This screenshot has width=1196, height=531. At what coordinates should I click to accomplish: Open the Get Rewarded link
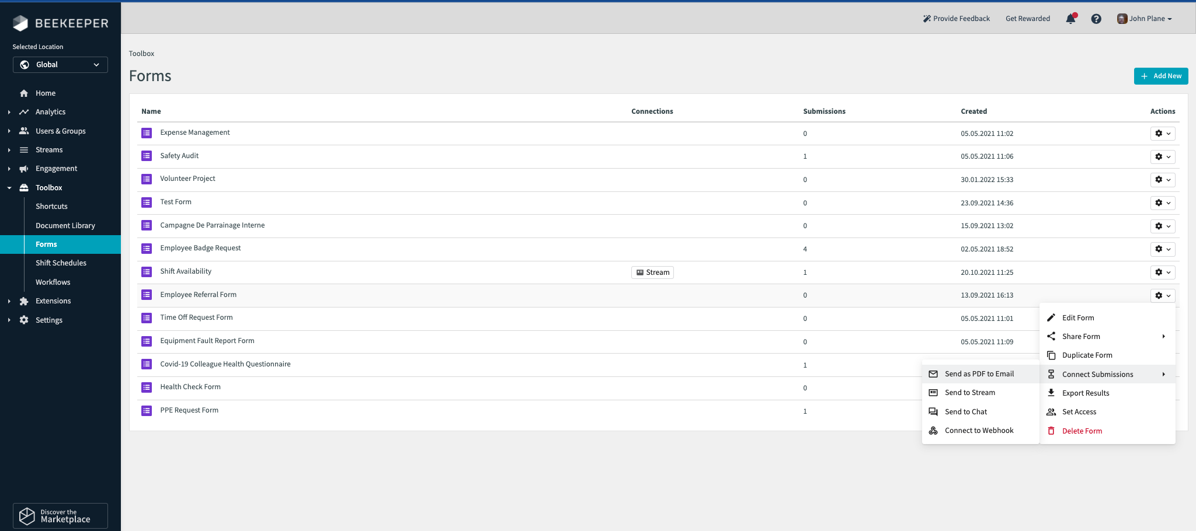1027,18
